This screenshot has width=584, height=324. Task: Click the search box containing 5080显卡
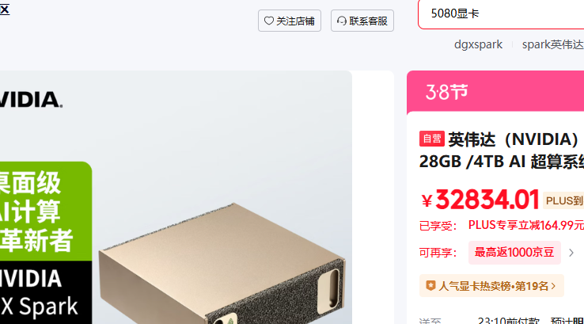(501, 14)
